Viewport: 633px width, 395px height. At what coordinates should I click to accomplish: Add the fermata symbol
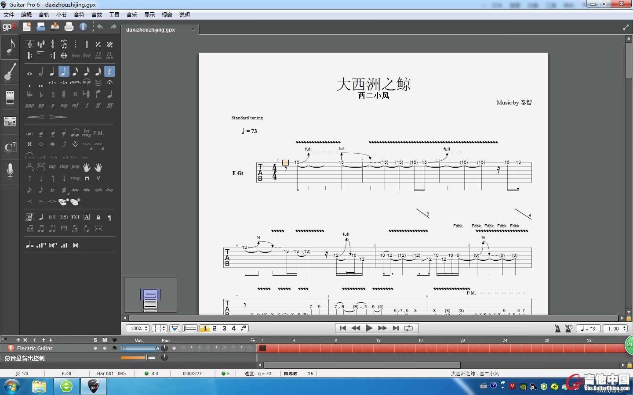pyautogui.click(x=109, y=82)
